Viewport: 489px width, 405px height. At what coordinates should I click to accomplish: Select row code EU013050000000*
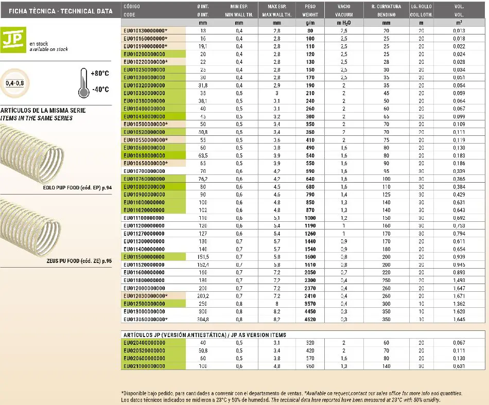[146, 320]
